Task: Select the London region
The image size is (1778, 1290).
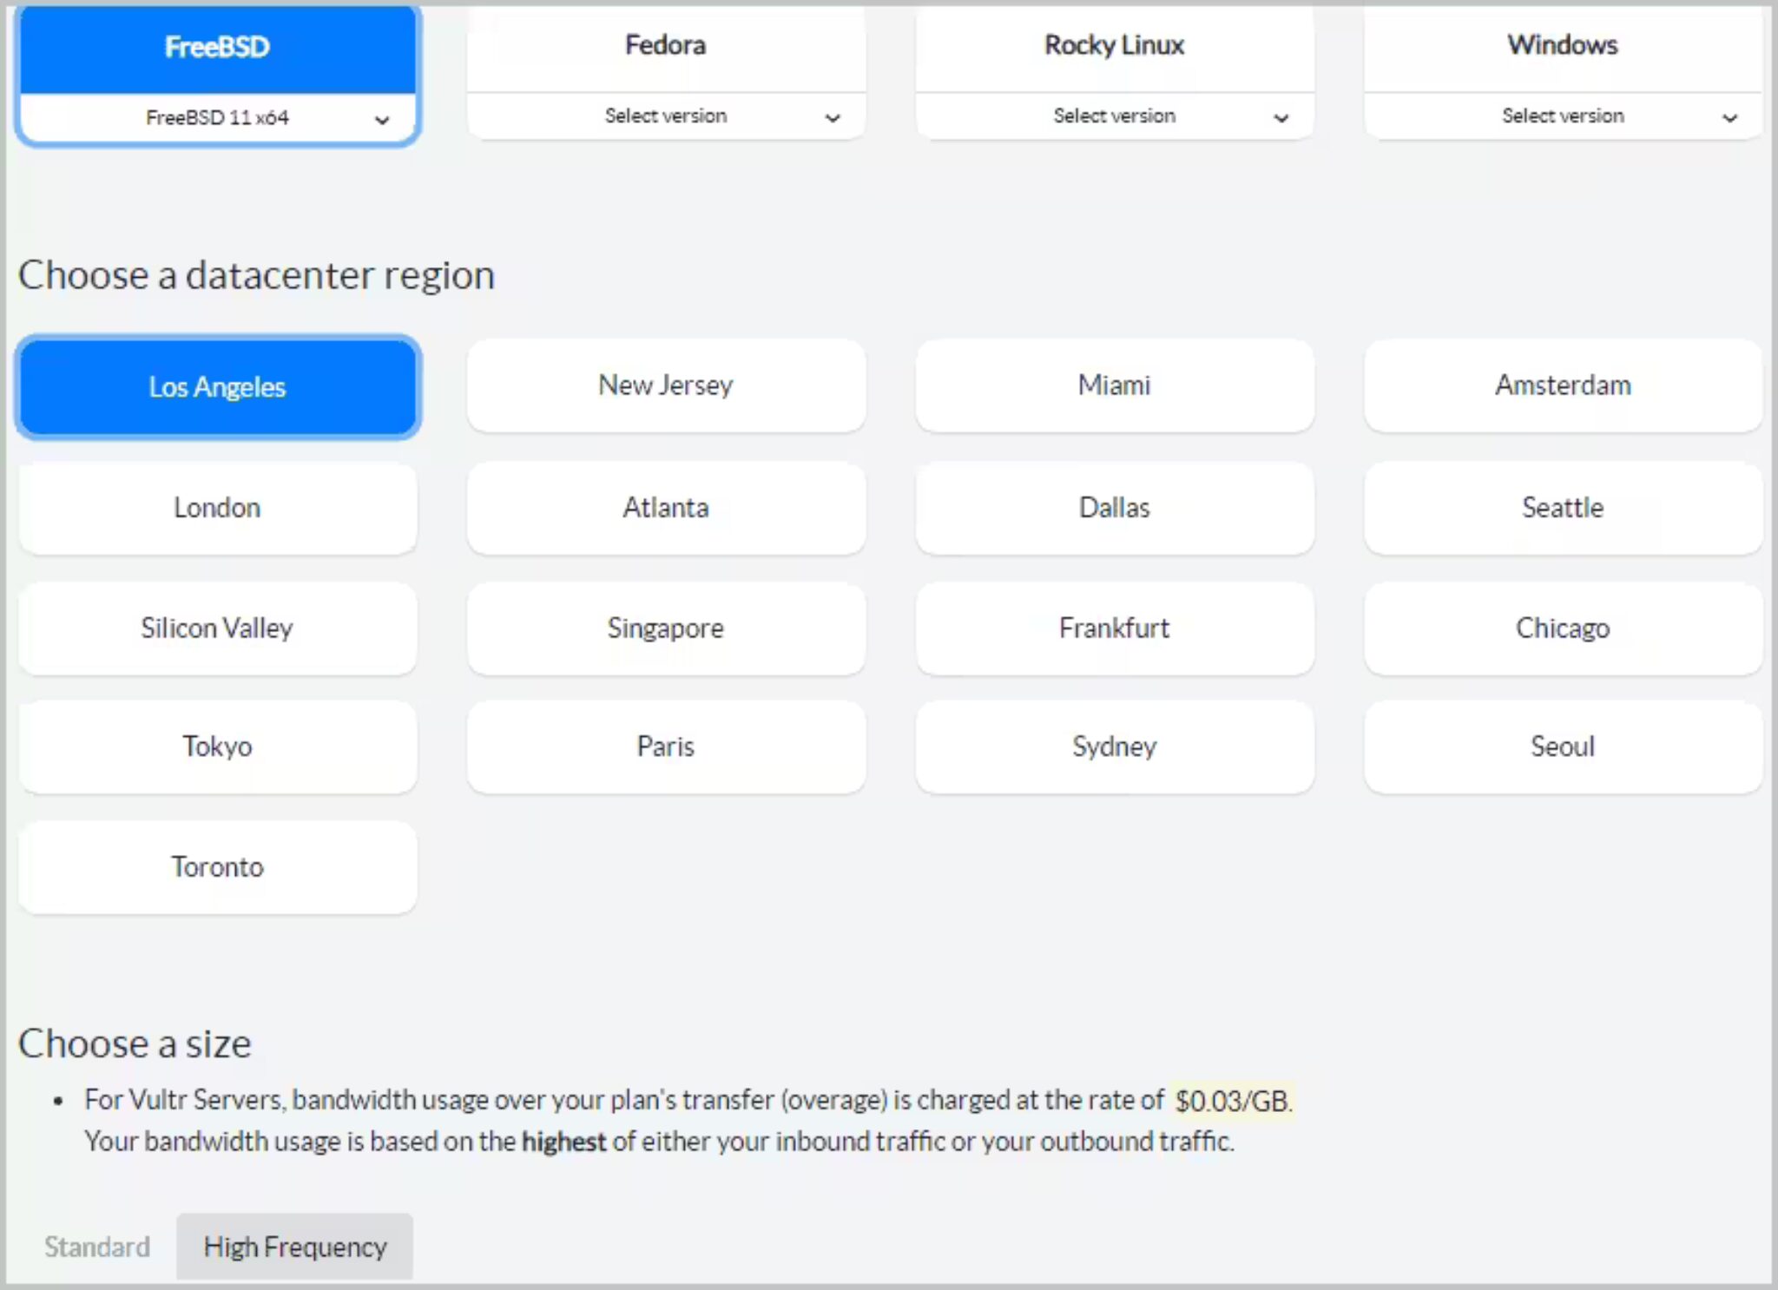Action: click(217, 508)
